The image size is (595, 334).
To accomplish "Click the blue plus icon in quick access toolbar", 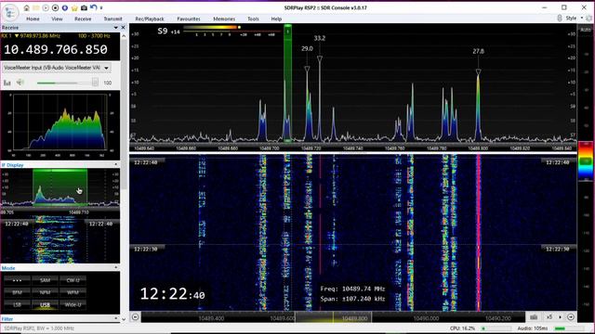I will tap(65, 7).
